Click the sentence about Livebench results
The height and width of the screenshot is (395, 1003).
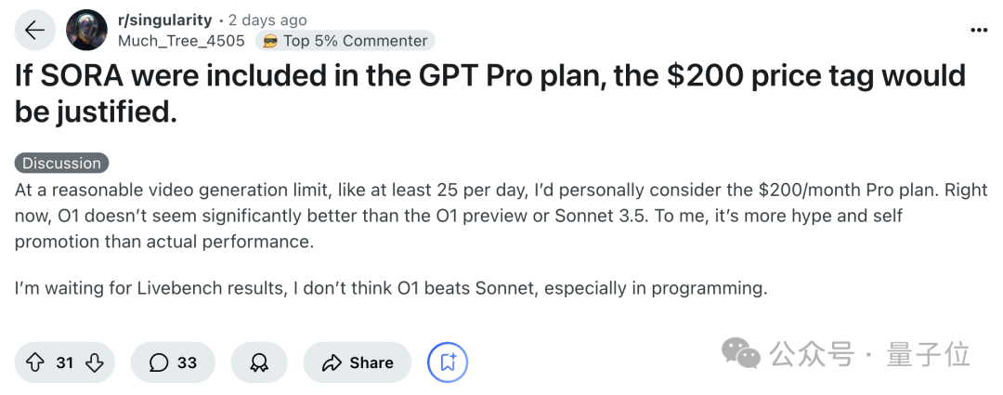coord(390,288)
